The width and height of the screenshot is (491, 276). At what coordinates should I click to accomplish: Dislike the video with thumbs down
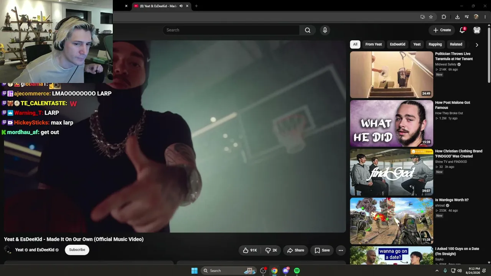[271, 250]
